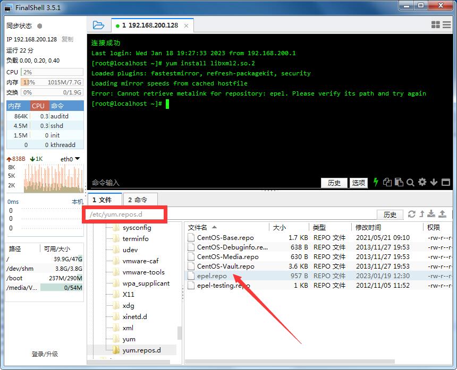Toggle the sync status indicator dot
The width and height of the screenshot is (457, 370).
click(40, 26)
